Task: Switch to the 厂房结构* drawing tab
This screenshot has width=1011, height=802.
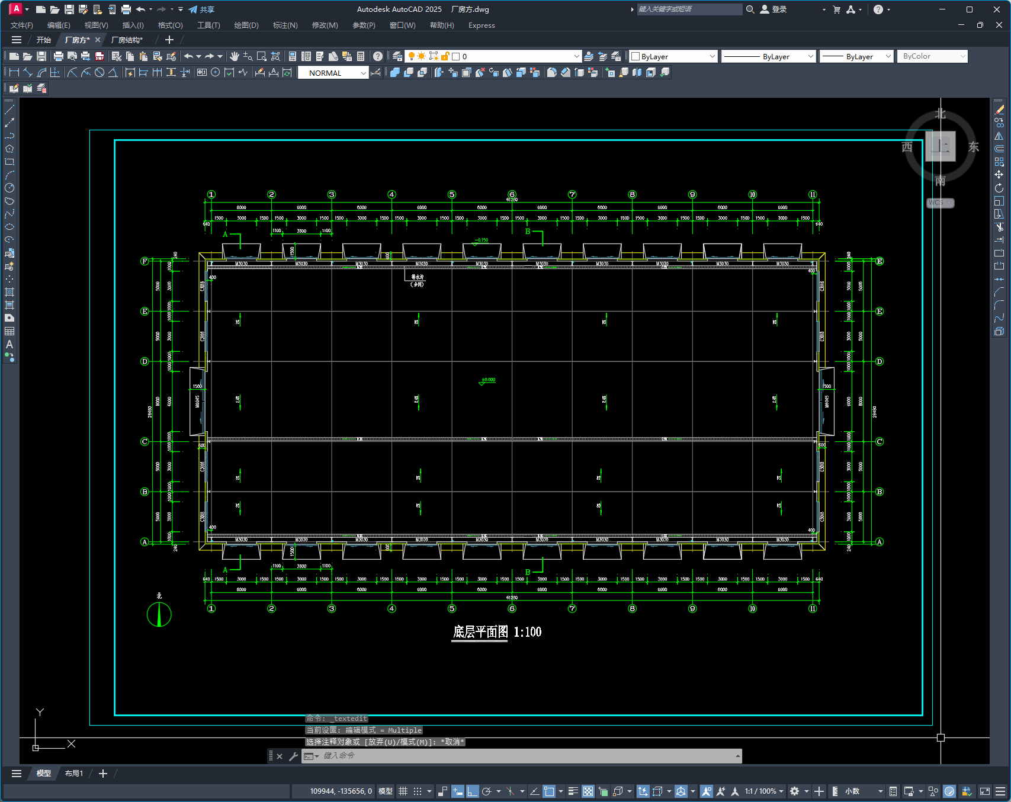Action: tap(127, 40)
